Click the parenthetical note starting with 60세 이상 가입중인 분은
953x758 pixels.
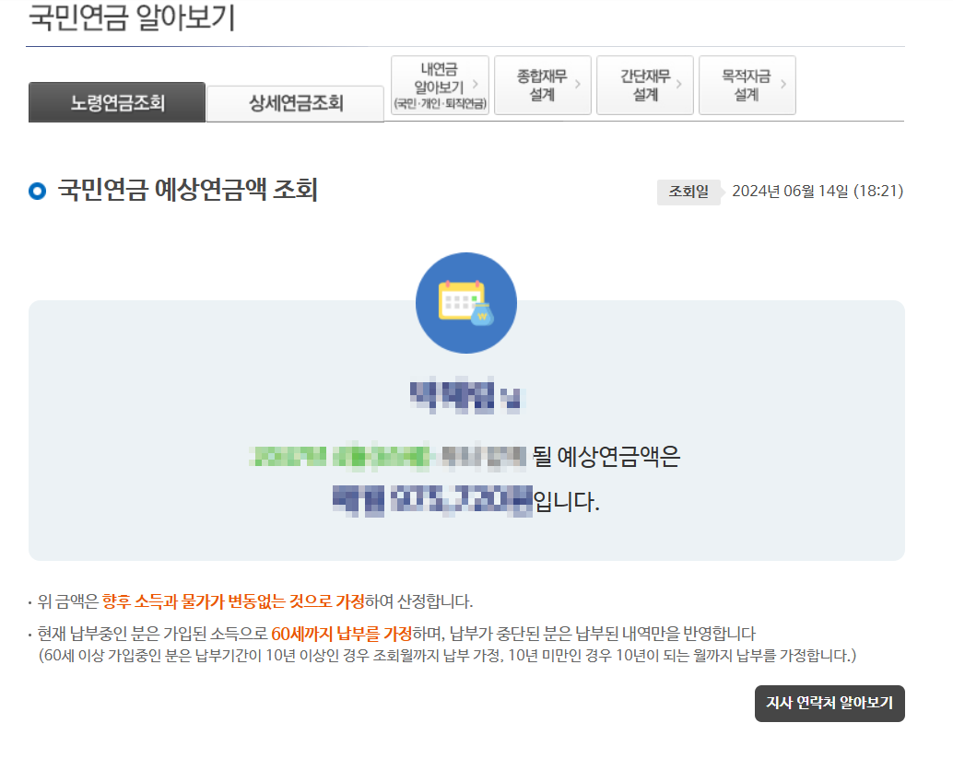(x=447, y=656)
